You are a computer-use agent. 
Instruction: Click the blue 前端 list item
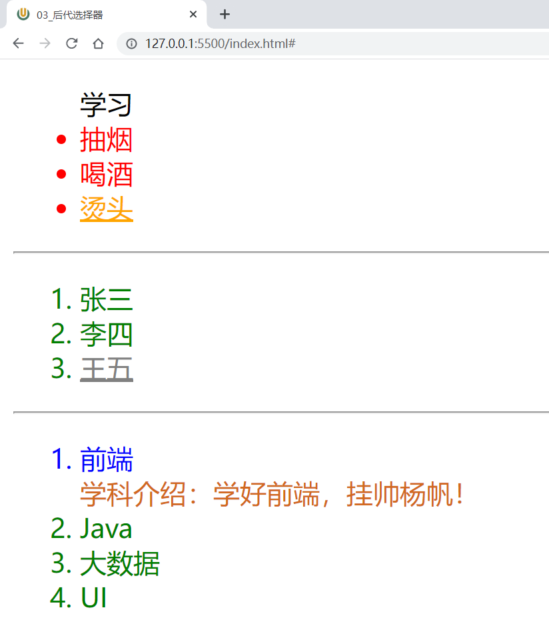[x=106, y=460]
